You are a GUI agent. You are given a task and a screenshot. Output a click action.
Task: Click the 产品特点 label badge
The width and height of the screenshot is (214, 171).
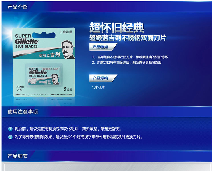[103, 47]
